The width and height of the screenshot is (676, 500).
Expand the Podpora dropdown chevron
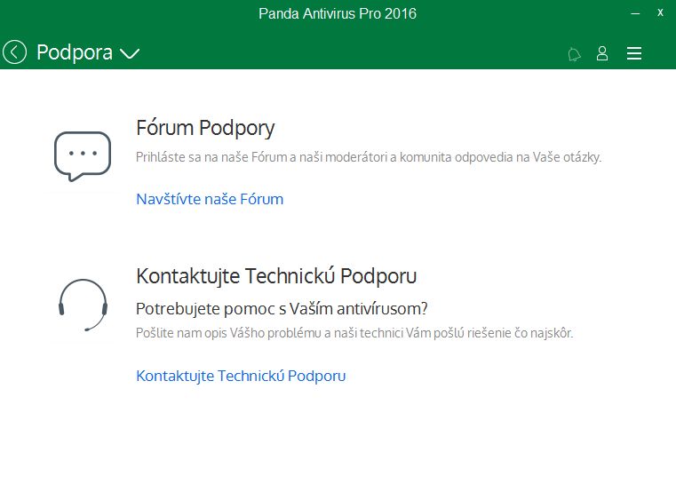click(x=130, y=53)
